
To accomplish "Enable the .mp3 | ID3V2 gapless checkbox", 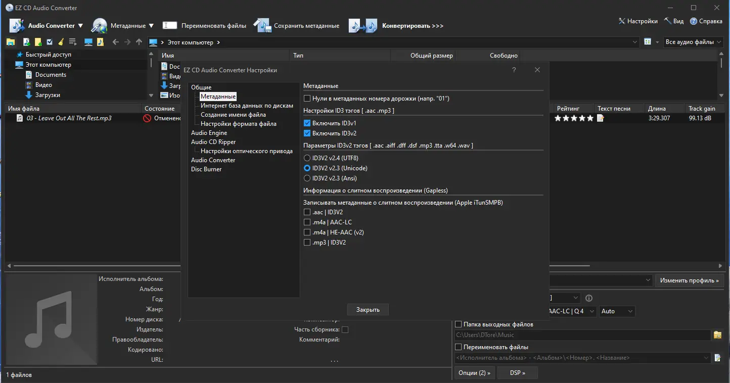I will [307, 242].
